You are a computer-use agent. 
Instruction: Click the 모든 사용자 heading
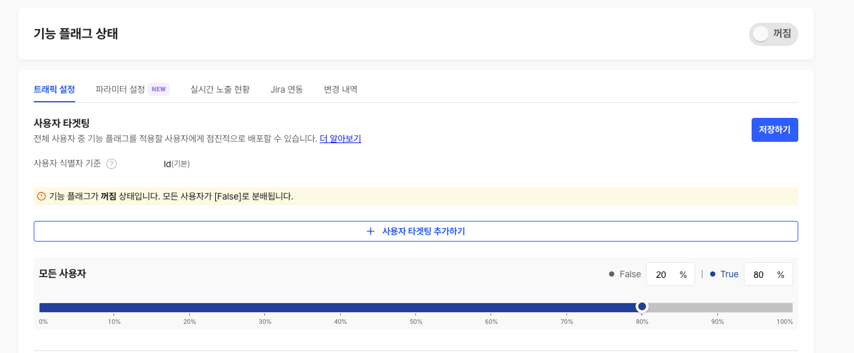(x=63, y=273)
